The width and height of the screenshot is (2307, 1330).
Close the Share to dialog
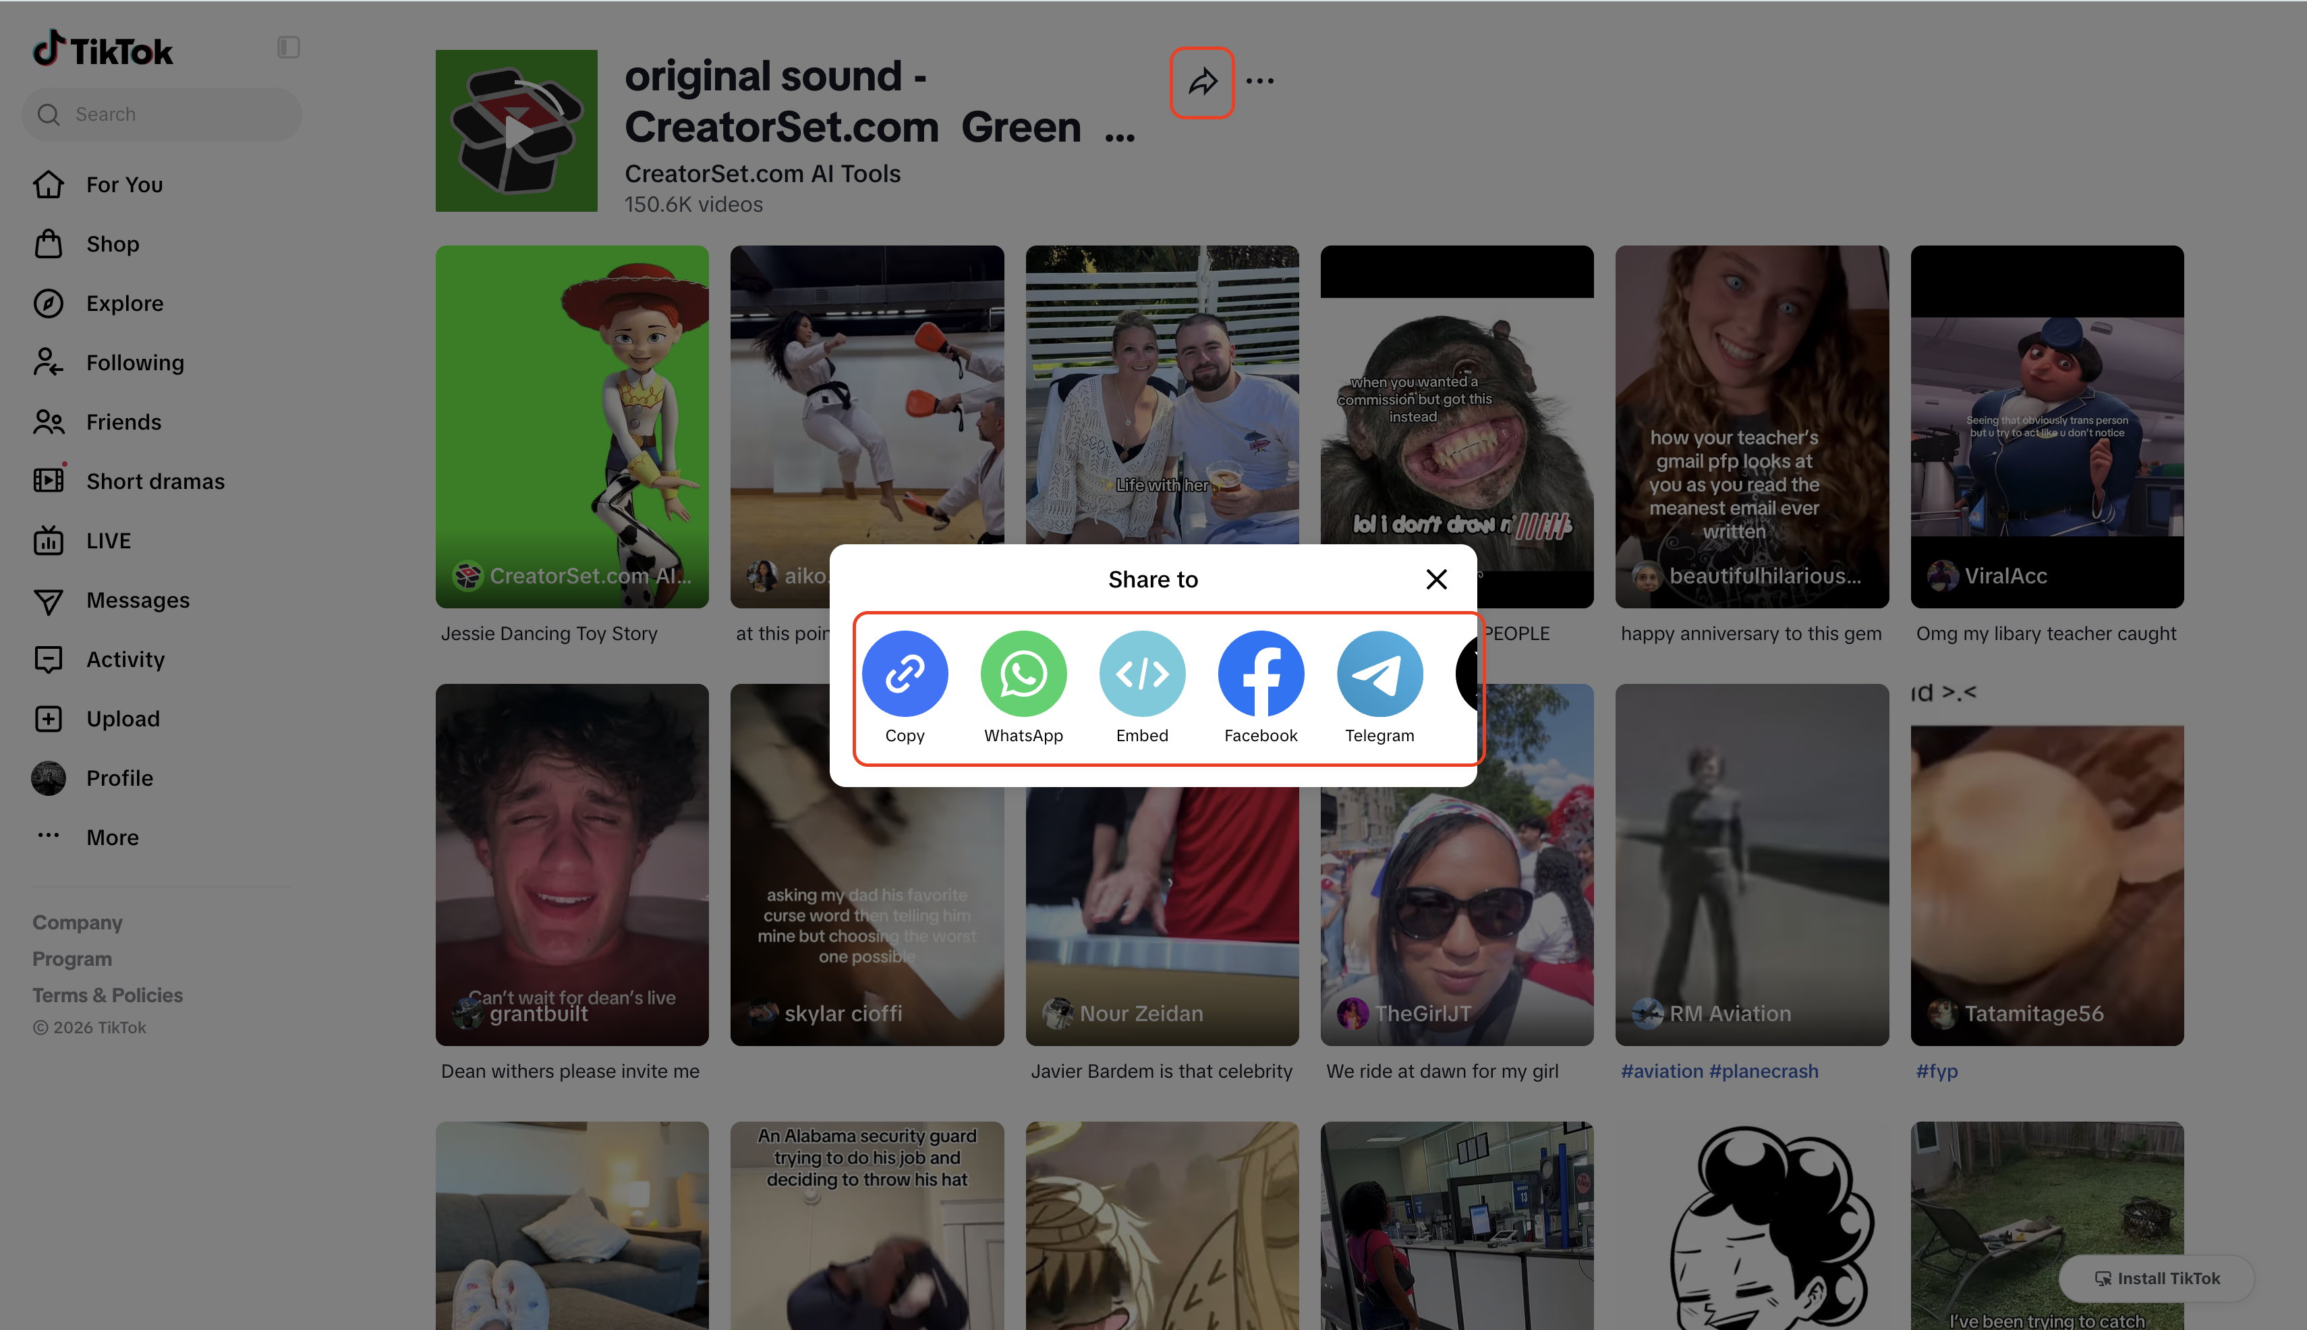(x=1436, y=579)
